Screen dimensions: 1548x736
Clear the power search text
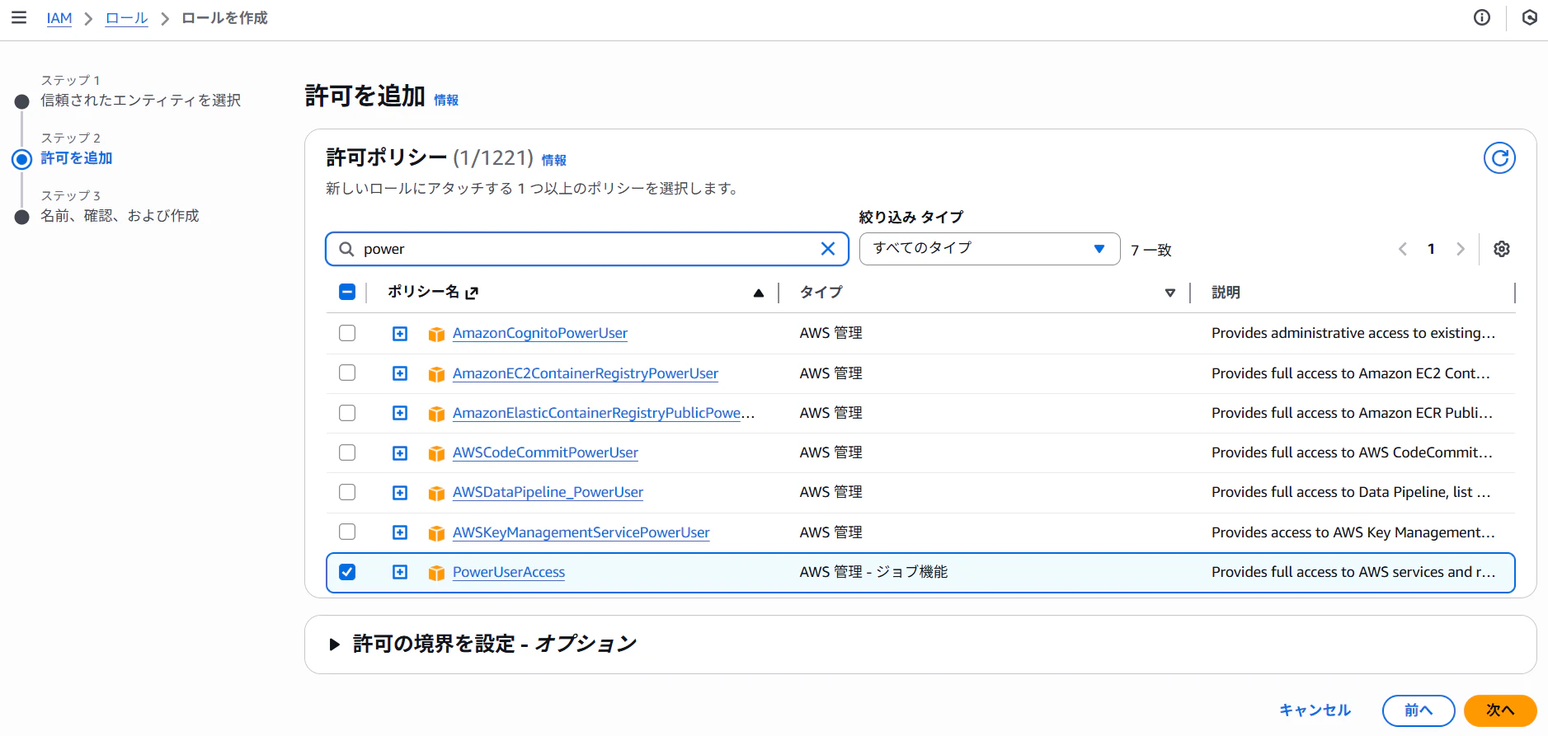coord(828,249)
